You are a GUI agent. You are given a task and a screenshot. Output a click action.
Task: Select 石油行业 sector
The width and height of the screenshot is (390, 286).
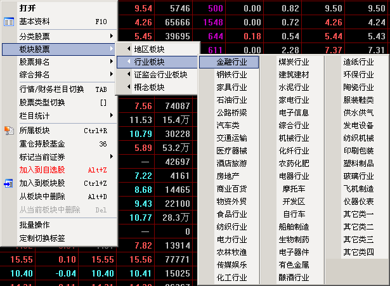(x=231, y=100)
